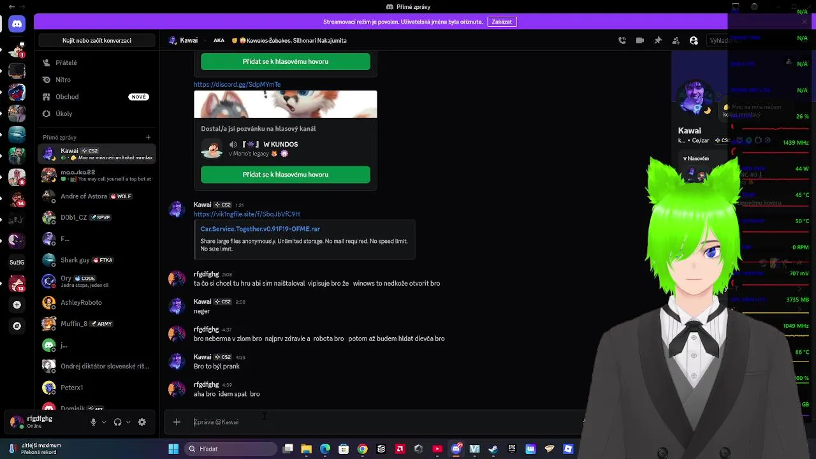Viewport: 816px width, 459px height.
Task: Open the Peterx1 conversation
Action: click(97, 388)
